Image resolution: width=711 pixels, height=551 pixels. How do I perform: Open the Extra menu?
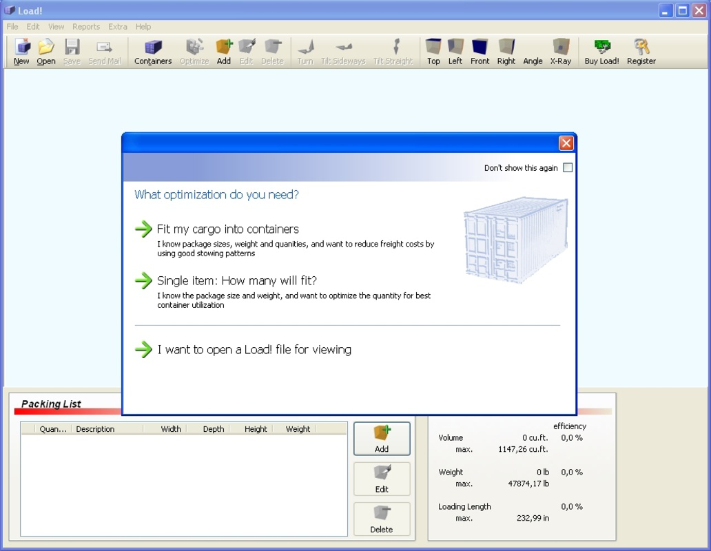[117, 27]
